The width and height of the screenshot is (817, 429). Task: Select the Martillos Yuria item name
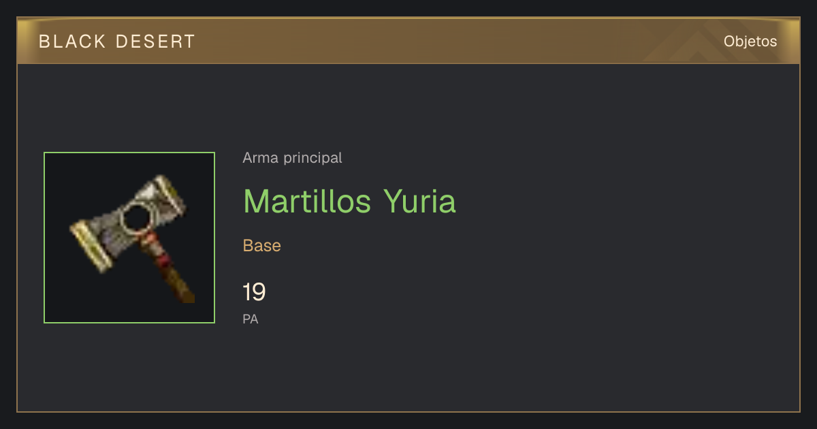point(349,201)
